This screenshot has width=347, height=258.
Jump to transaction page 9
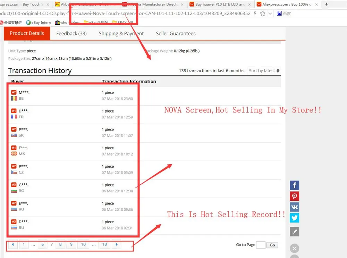point(71,244)
